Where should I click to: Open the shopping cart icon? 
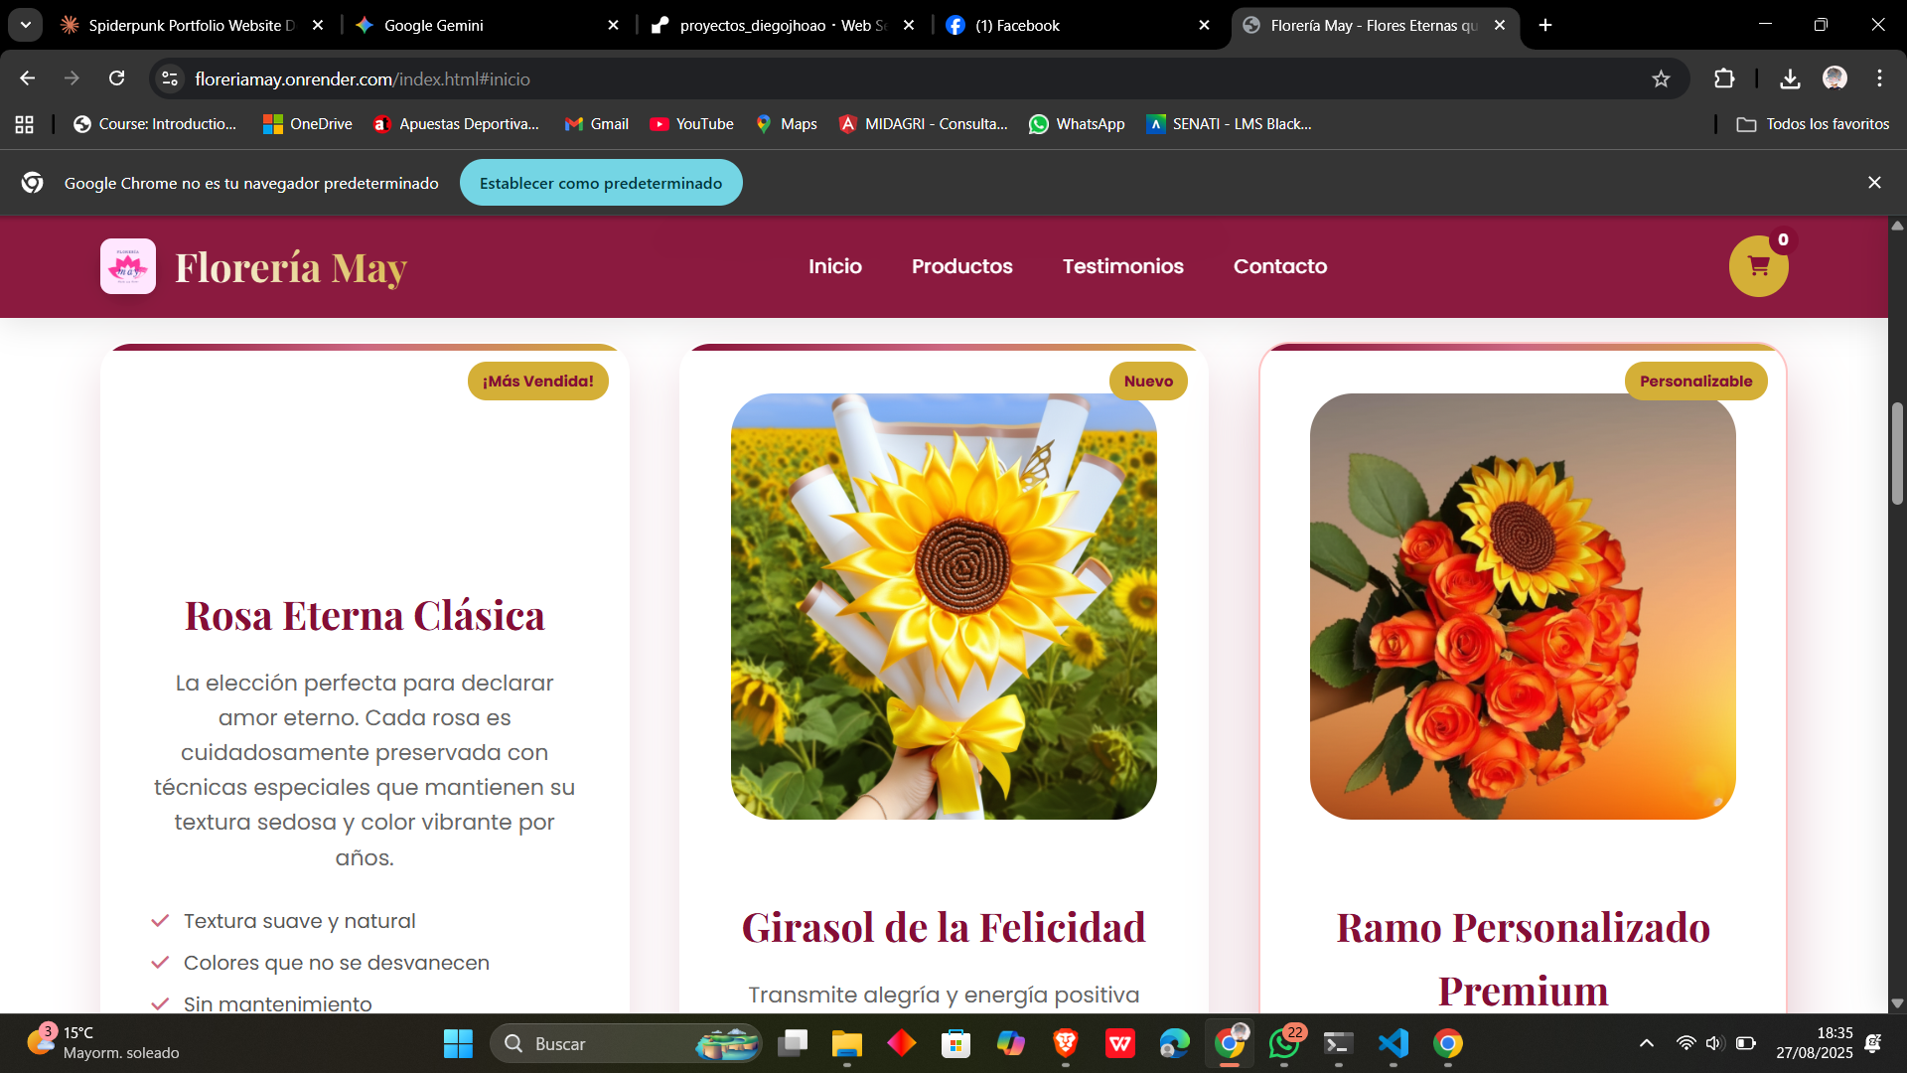pyautogui.click(x=1758, y=266)
